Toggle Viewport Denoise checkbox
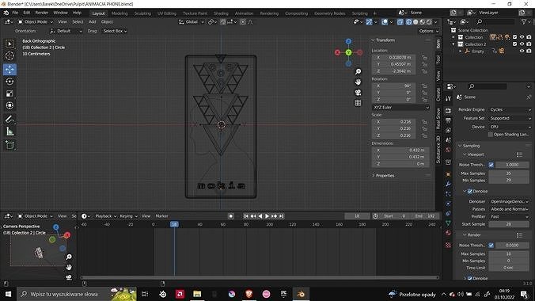The image size is (535, 301). (x=470, y=191)
